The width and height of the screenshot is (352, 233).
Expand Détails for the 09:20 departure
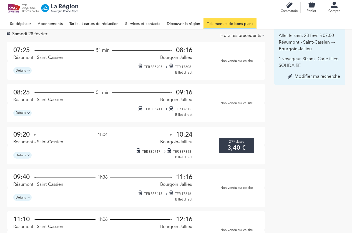[x=22, y=155]
